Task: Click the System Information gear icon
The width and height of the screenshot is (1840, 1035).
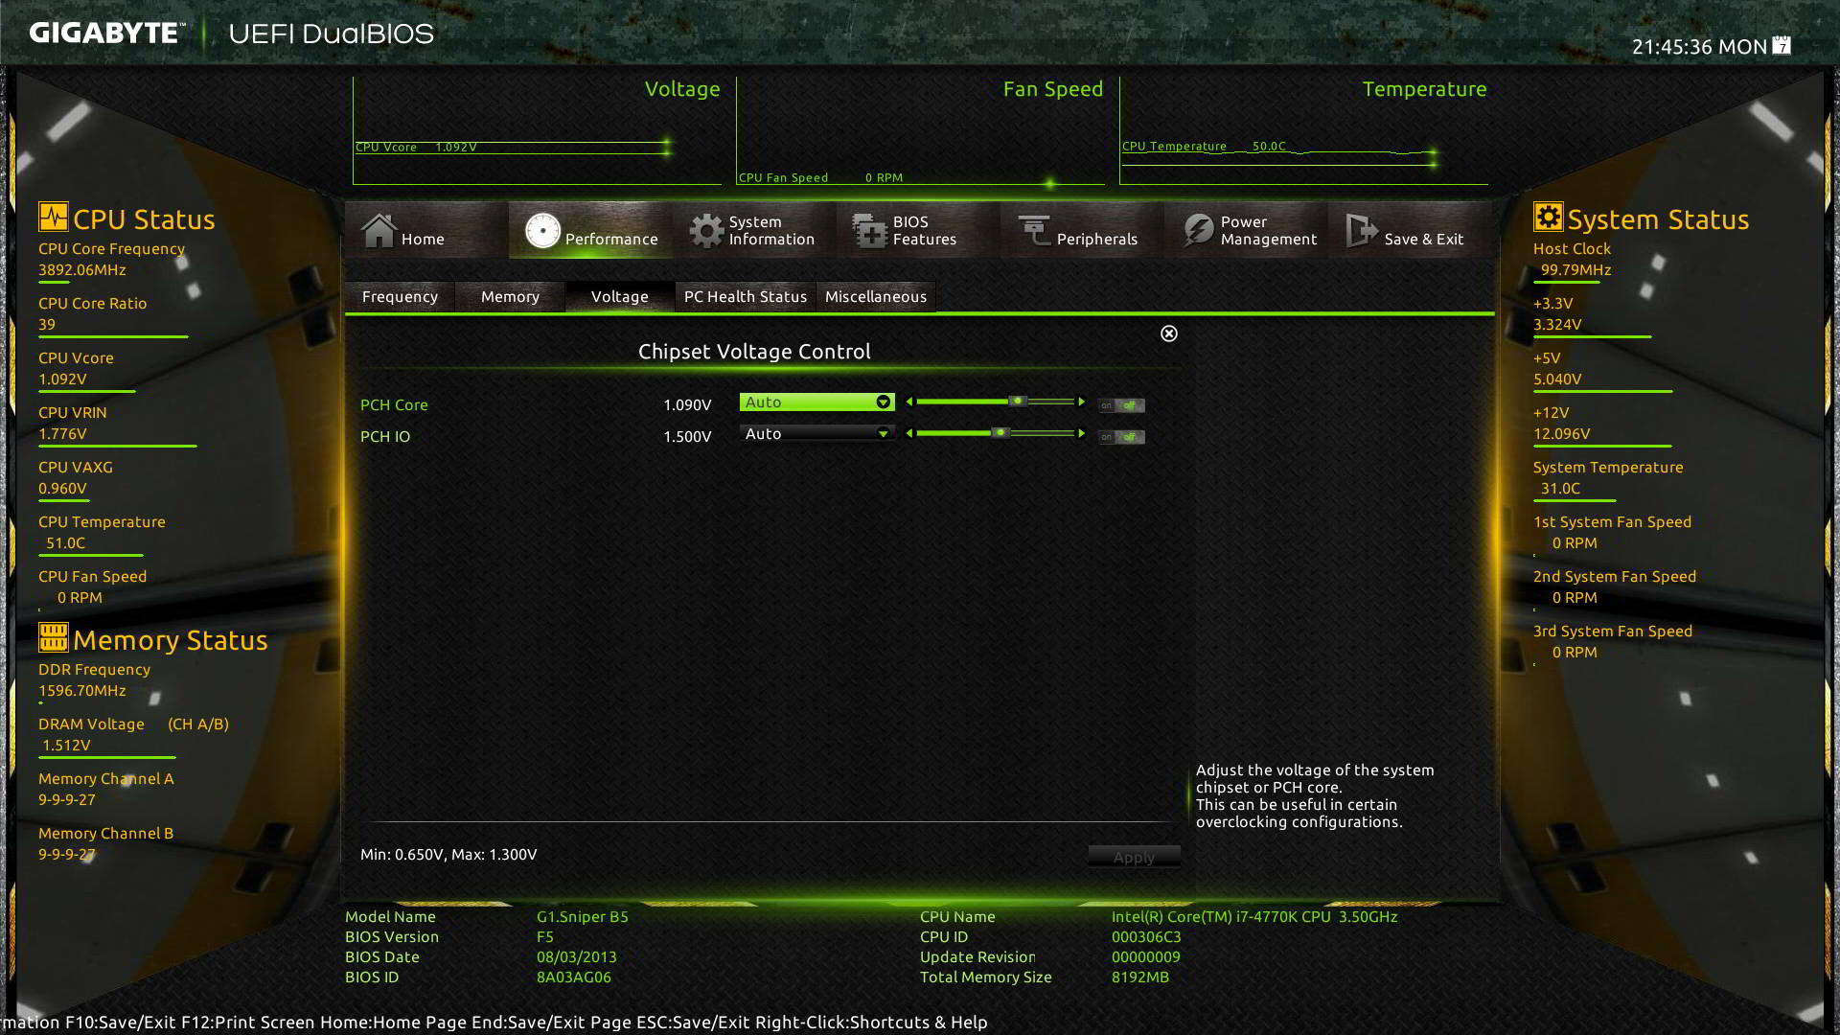Action: point(706,230)
